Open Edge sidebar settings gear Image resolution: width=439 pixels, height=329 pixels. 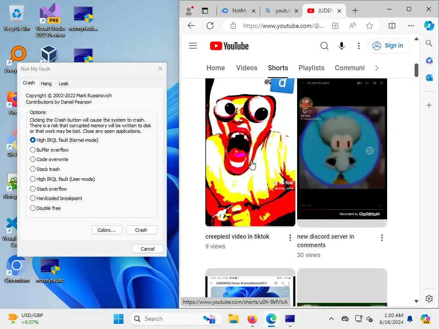tap(429, 299)
